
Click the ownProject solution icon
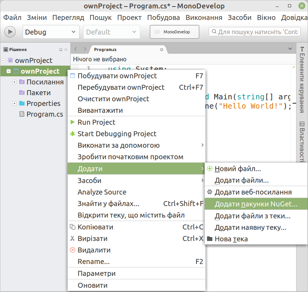[x=10, y=60]
